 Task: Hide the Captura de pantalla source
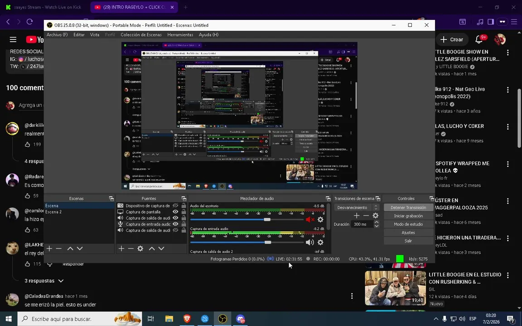(175, 211)
